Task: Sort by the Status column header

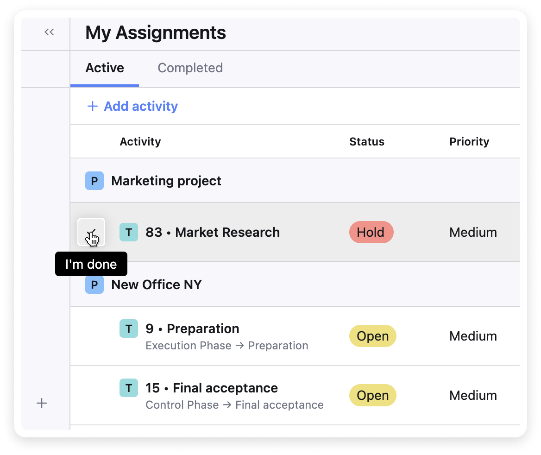Action: [367, 142]
